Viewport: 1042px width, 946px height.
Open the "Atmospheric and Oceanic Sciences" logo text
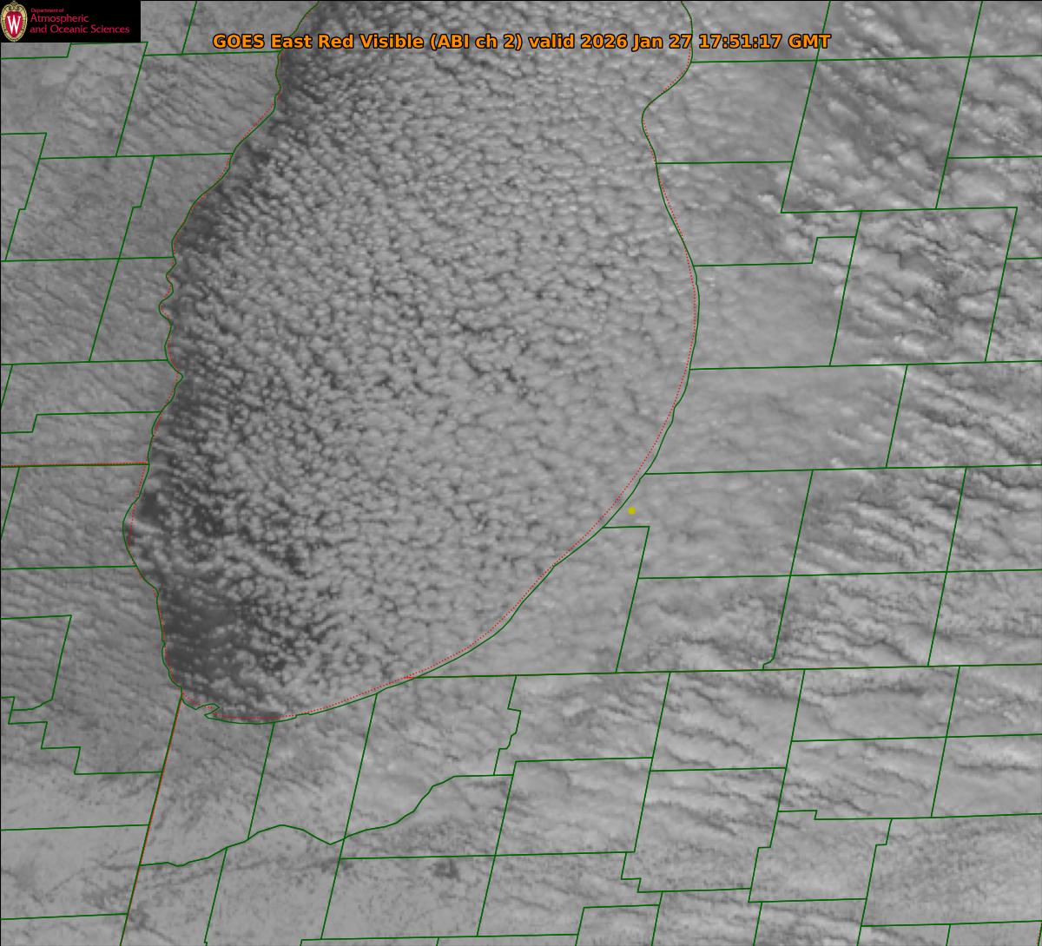pyautogui.click(x=79, y=25)
